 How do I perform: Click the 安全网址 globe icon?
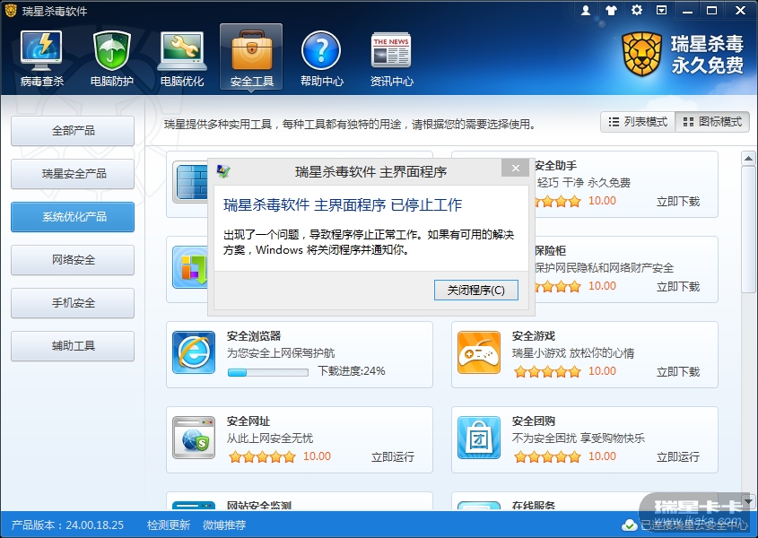(194, 438)
